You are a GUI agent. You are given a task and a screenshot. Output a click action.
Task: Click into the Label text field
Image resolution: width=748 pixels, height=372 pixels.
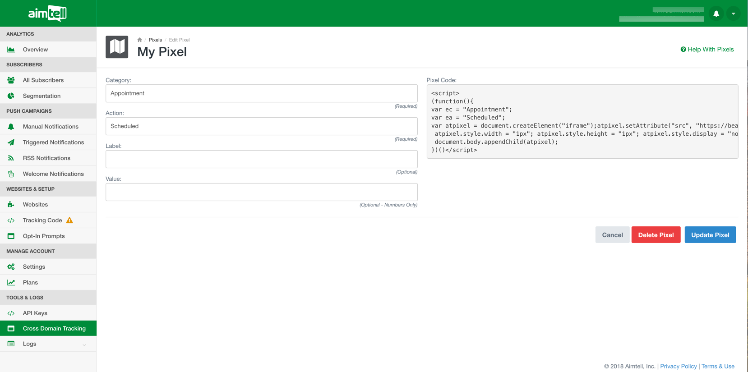[x=261, y=159]
